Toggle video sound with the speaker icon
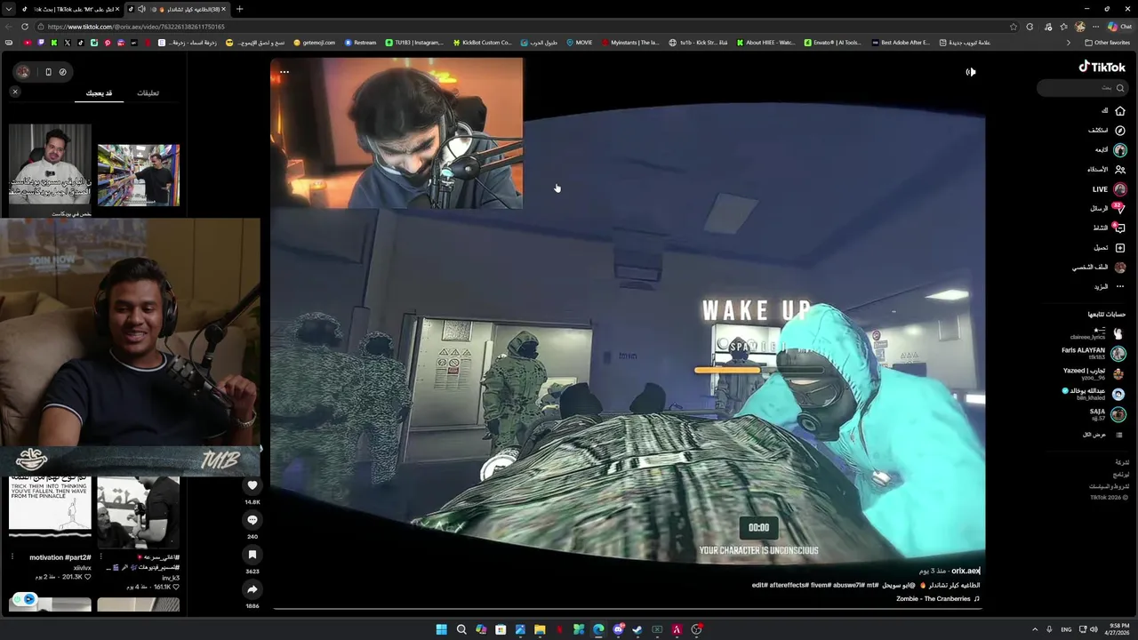The image size is (1138, 640). 971,72
